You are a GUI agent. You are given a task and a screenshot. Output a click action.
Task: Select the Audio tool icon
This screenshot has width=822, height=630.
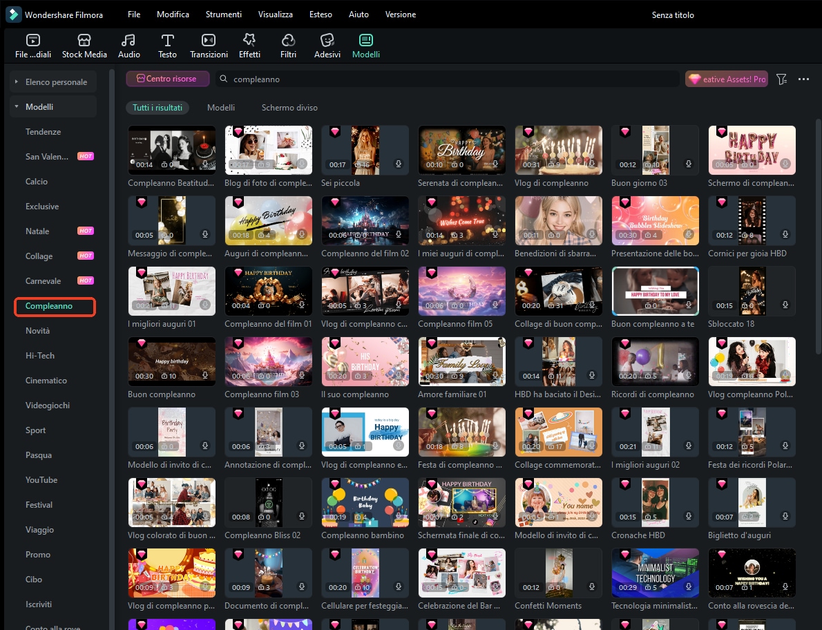point(128,46)
